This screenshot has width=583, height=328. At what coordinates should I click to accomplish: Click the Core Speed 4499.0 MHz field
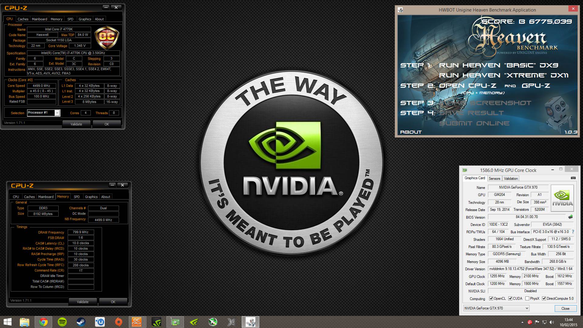tap(42, 86)
